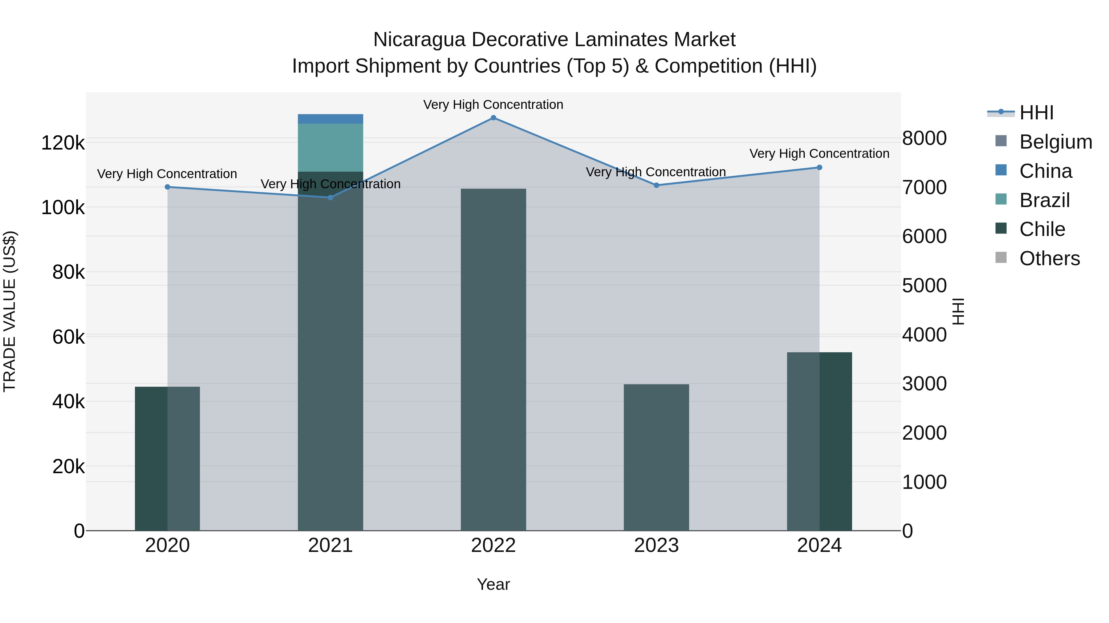
Task: Click the Brazil teal swatch in legend
Action: click(x=1001, y=199)
